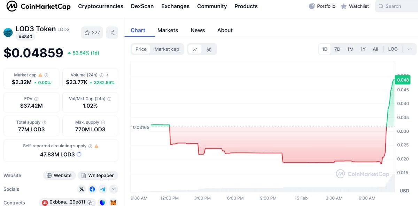Add token to MetaMask fox icon
The height and width of the screenshot is (206, 418).
(113, 203)
